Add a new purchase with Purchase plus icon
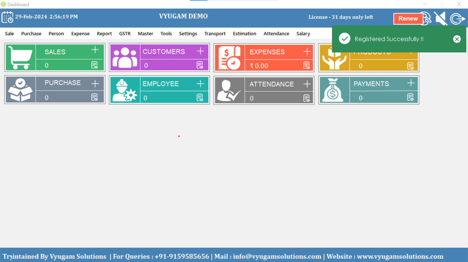 (x=95, y=84)
